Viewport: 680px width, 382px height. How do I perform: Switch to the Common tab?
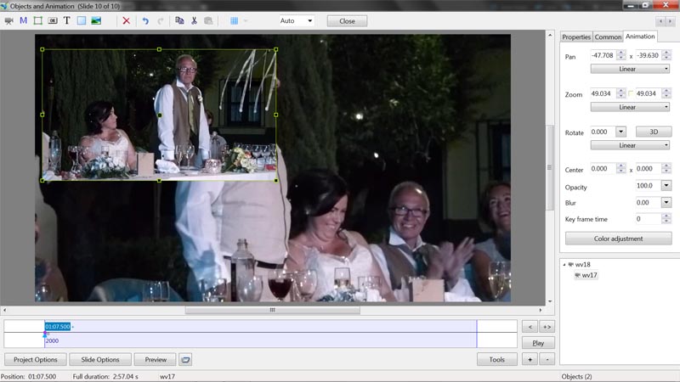(608, 37)
